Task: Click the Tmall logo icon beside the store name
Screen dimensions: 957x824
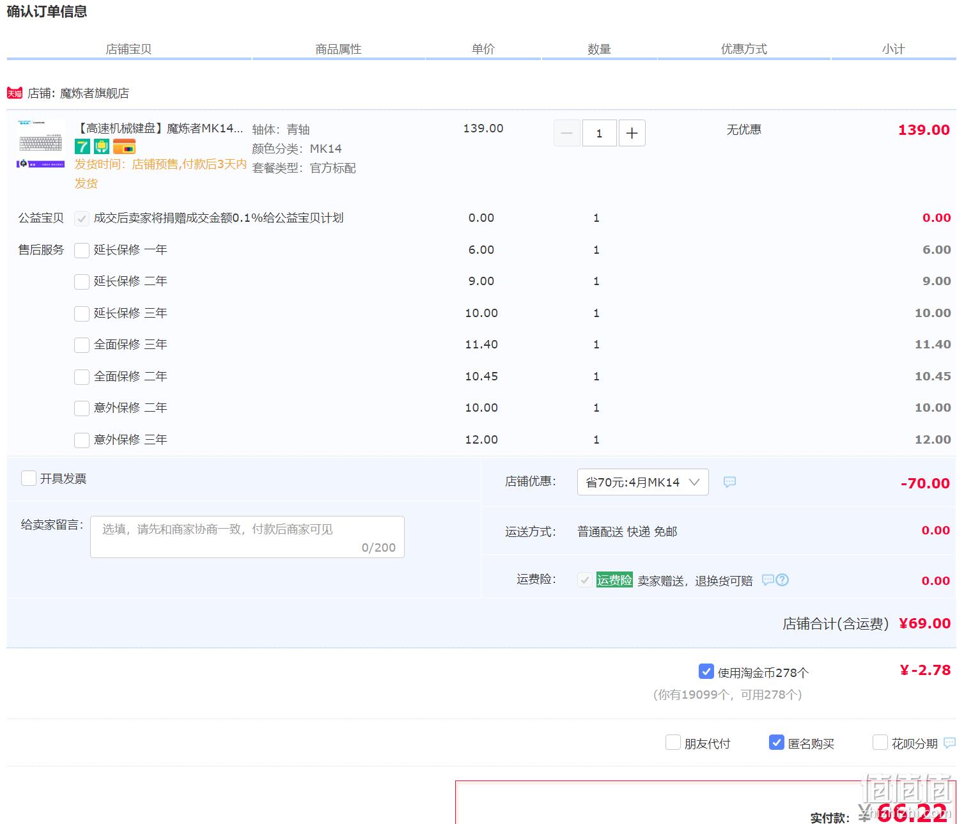Action: tap(15, 93)
